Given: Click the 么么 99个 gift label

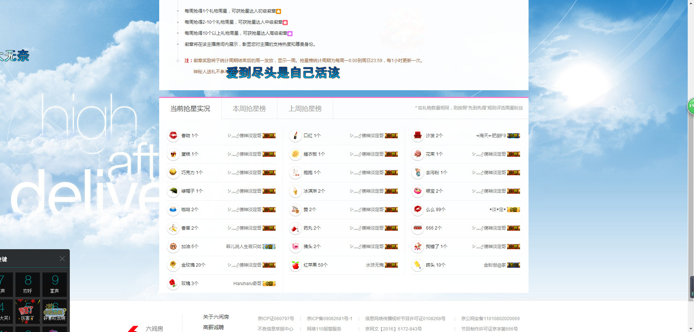Looking at the screenshot, I should [435, 210].
